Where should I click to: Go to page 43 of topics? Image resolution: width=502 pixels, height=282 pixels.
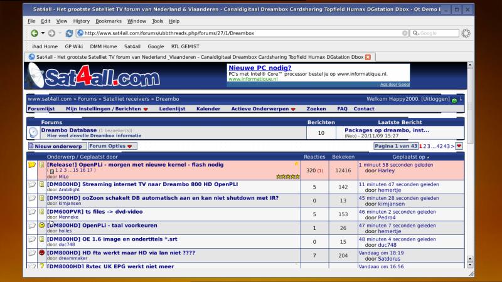coord(447,146)
